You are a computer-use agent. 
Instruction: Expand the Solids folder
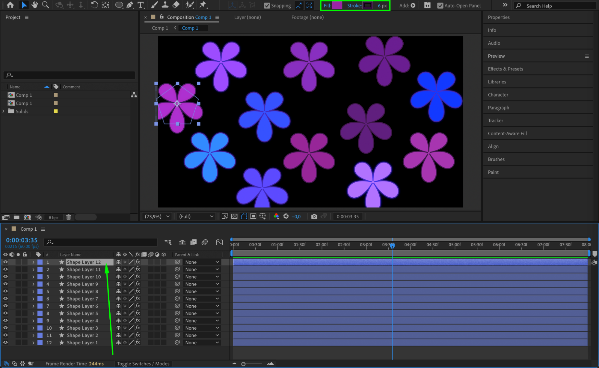[x=4, y=111]
